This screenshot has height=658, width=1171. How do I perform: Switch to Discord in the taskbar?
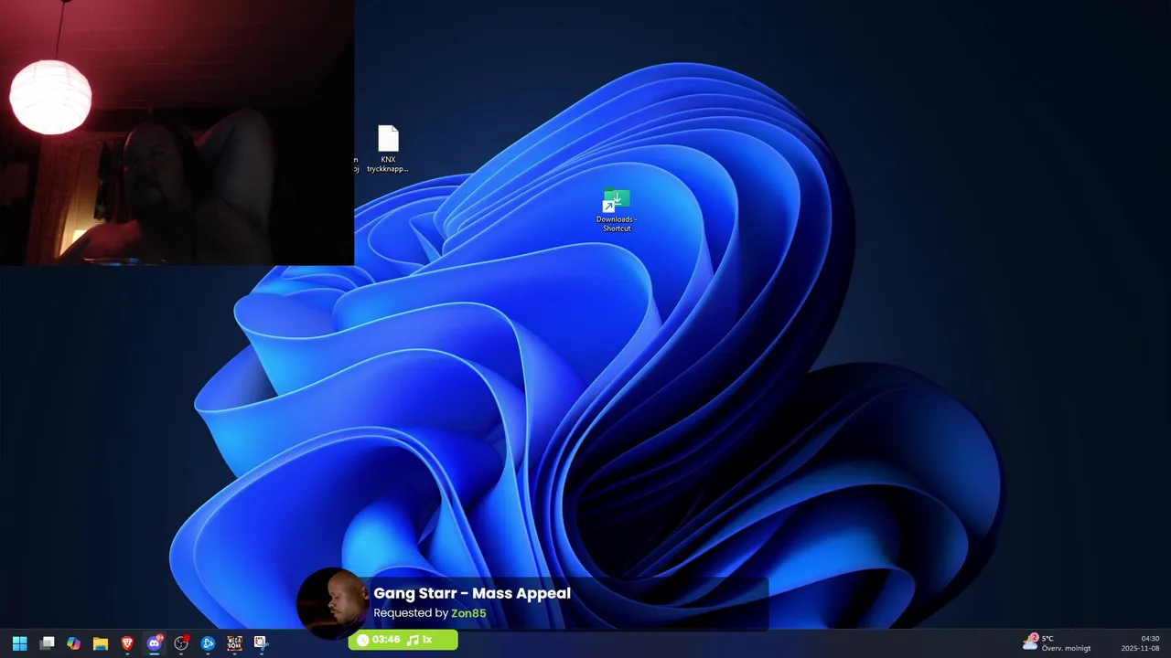tap(155, 643)
